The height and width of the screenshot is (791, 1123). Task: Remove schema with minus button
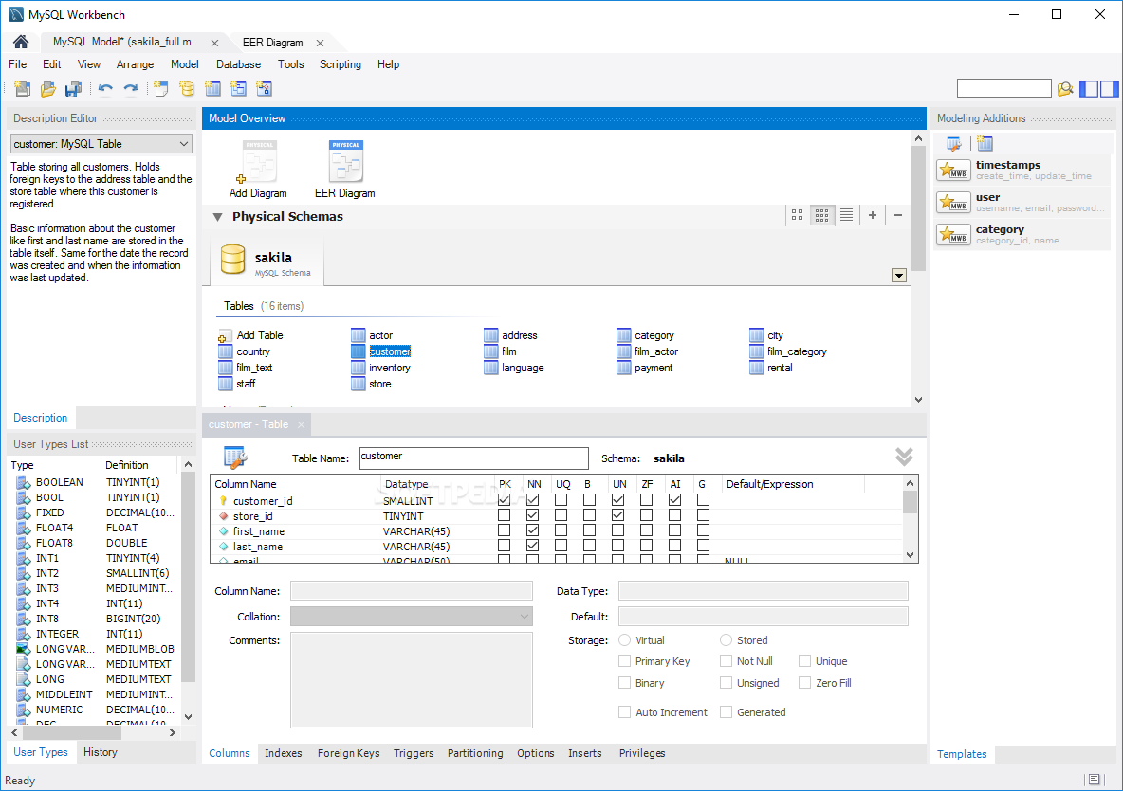pyautogui.click(x=898, y=214)
